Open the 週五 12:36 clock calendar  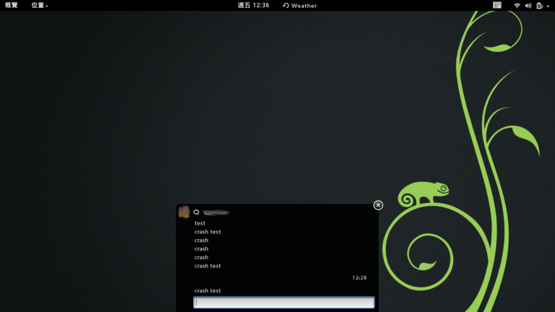(253, 5)
